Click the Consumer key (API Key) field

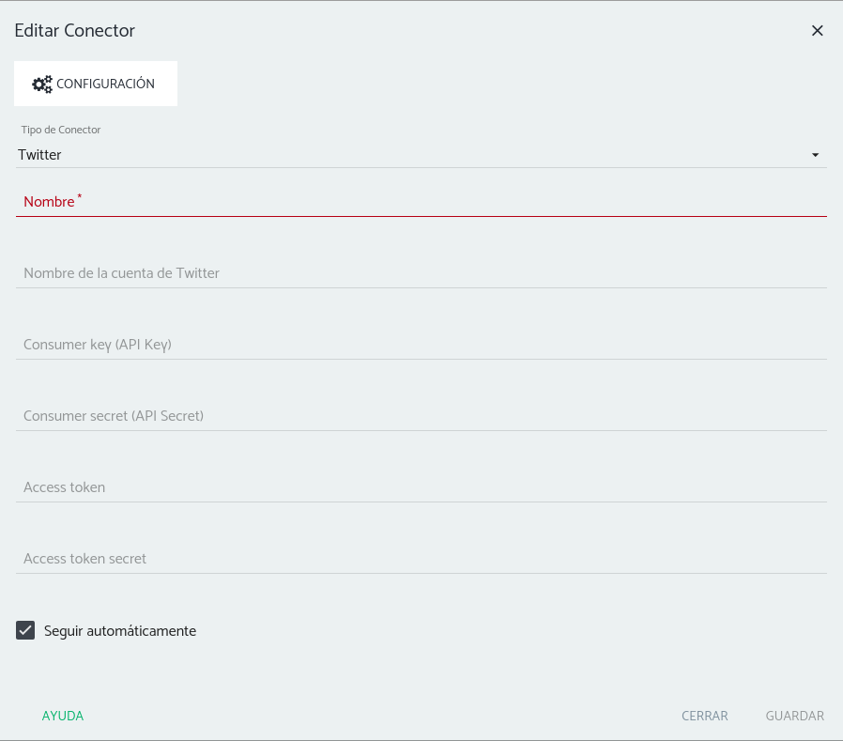[421, 345]
